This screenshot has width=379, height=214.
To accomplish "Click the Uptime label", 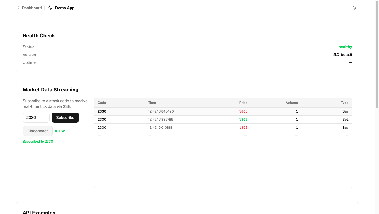I will point(29,62).
